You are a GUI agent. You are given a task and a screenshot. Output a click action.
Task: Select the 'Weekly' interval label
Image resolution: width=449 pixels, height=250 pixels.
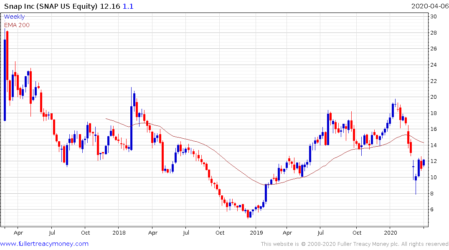point(14,17)
